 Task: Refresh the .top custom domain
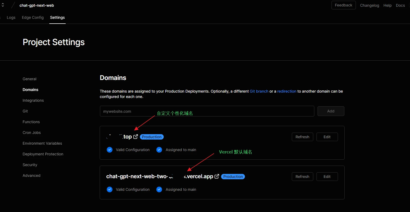pyautogui.click(x=302, y=137)
